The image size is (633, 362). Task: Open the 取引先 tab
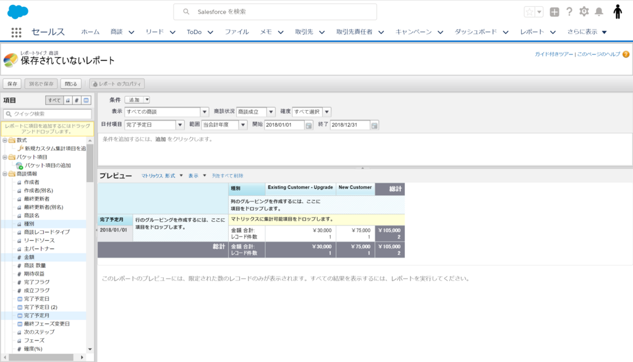point(304,32)
